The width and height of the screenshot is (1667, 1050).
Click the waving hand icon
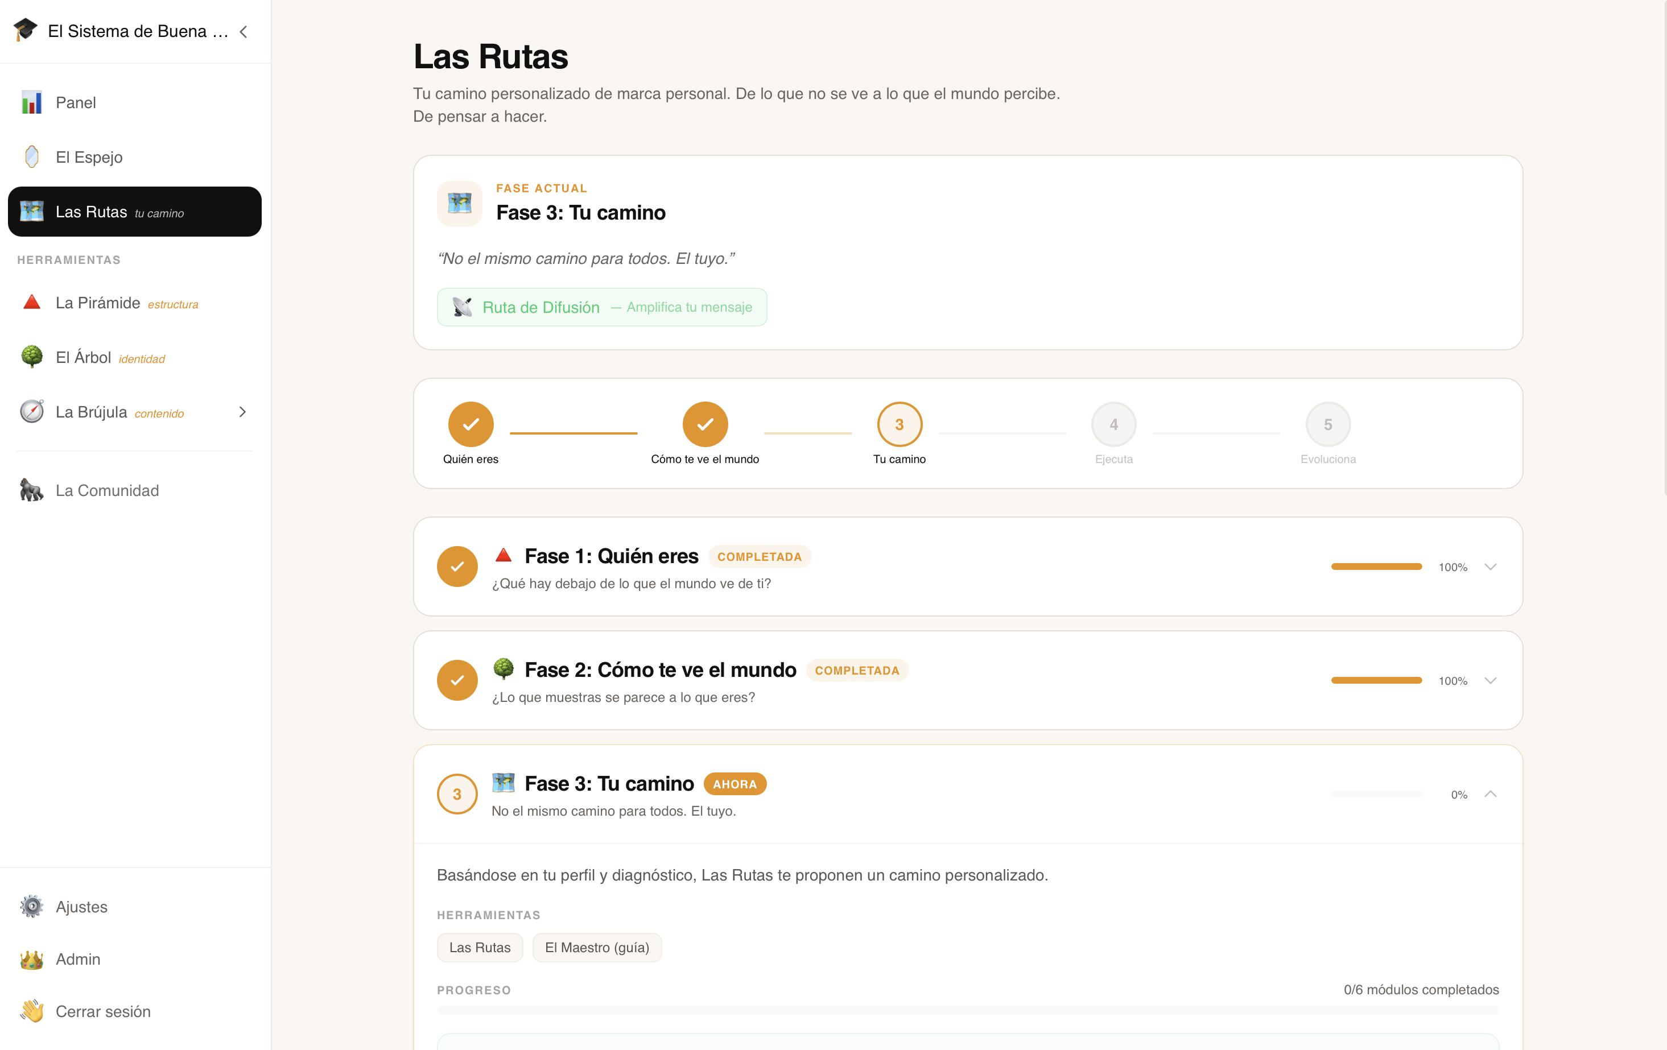[32, 1011]
